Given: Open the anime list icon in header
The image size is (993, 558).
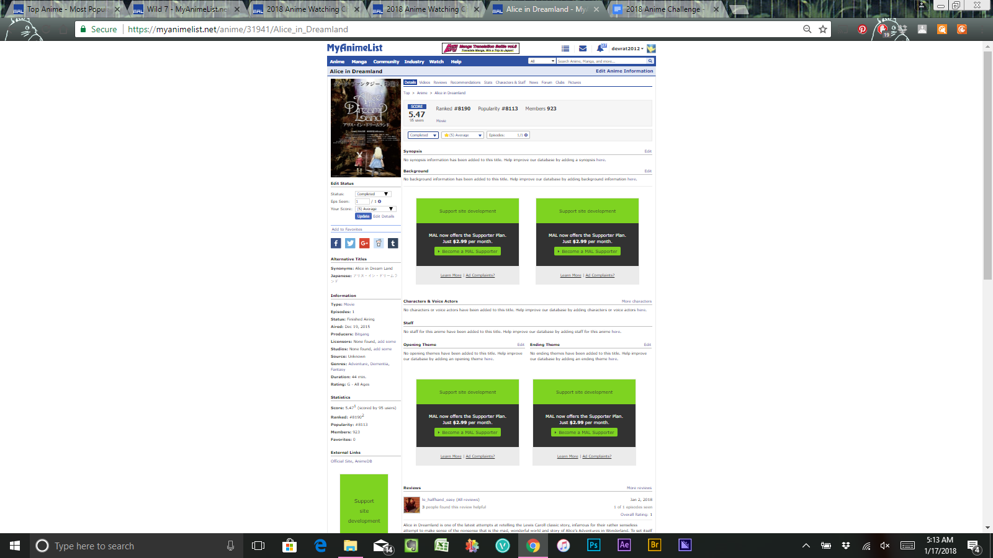Looking at the screenshot, I should 565,48.
